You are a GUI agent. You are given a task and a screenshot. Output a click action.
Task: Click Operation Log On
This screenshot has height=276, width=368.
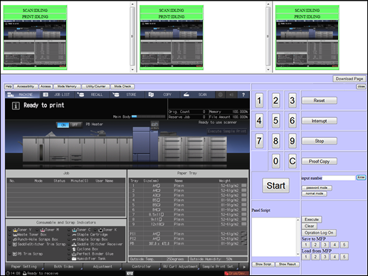click(x=319, y=233)
